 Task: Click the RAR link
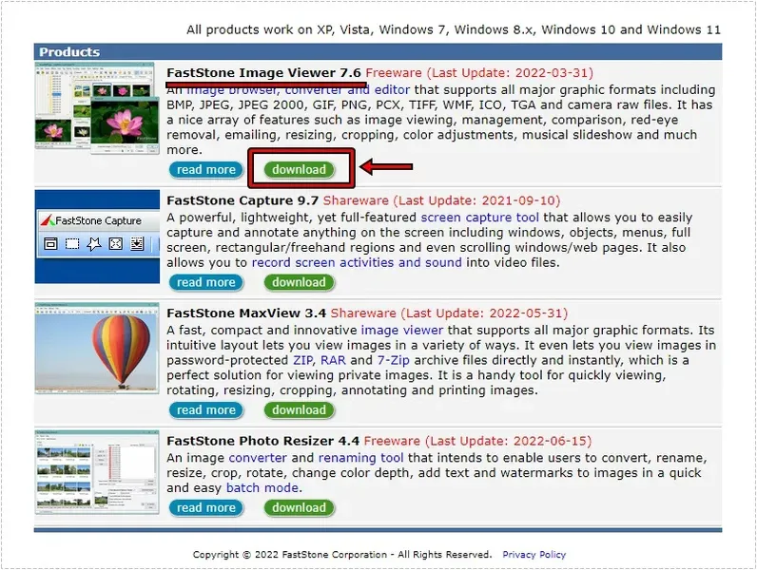click(x=333, y=361)
